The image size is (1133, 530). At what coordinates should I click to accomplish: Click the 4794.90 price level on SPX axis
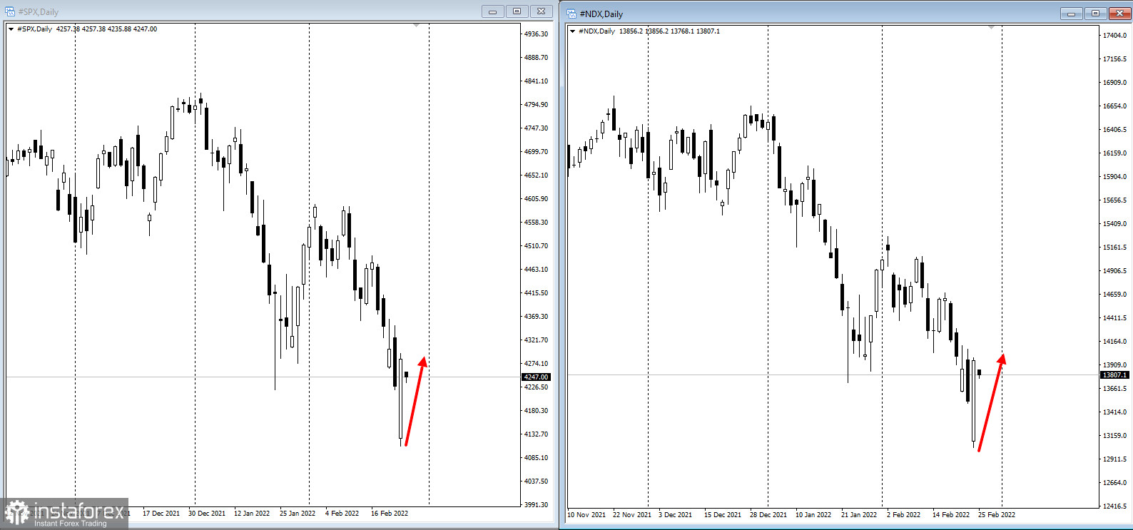536,105
